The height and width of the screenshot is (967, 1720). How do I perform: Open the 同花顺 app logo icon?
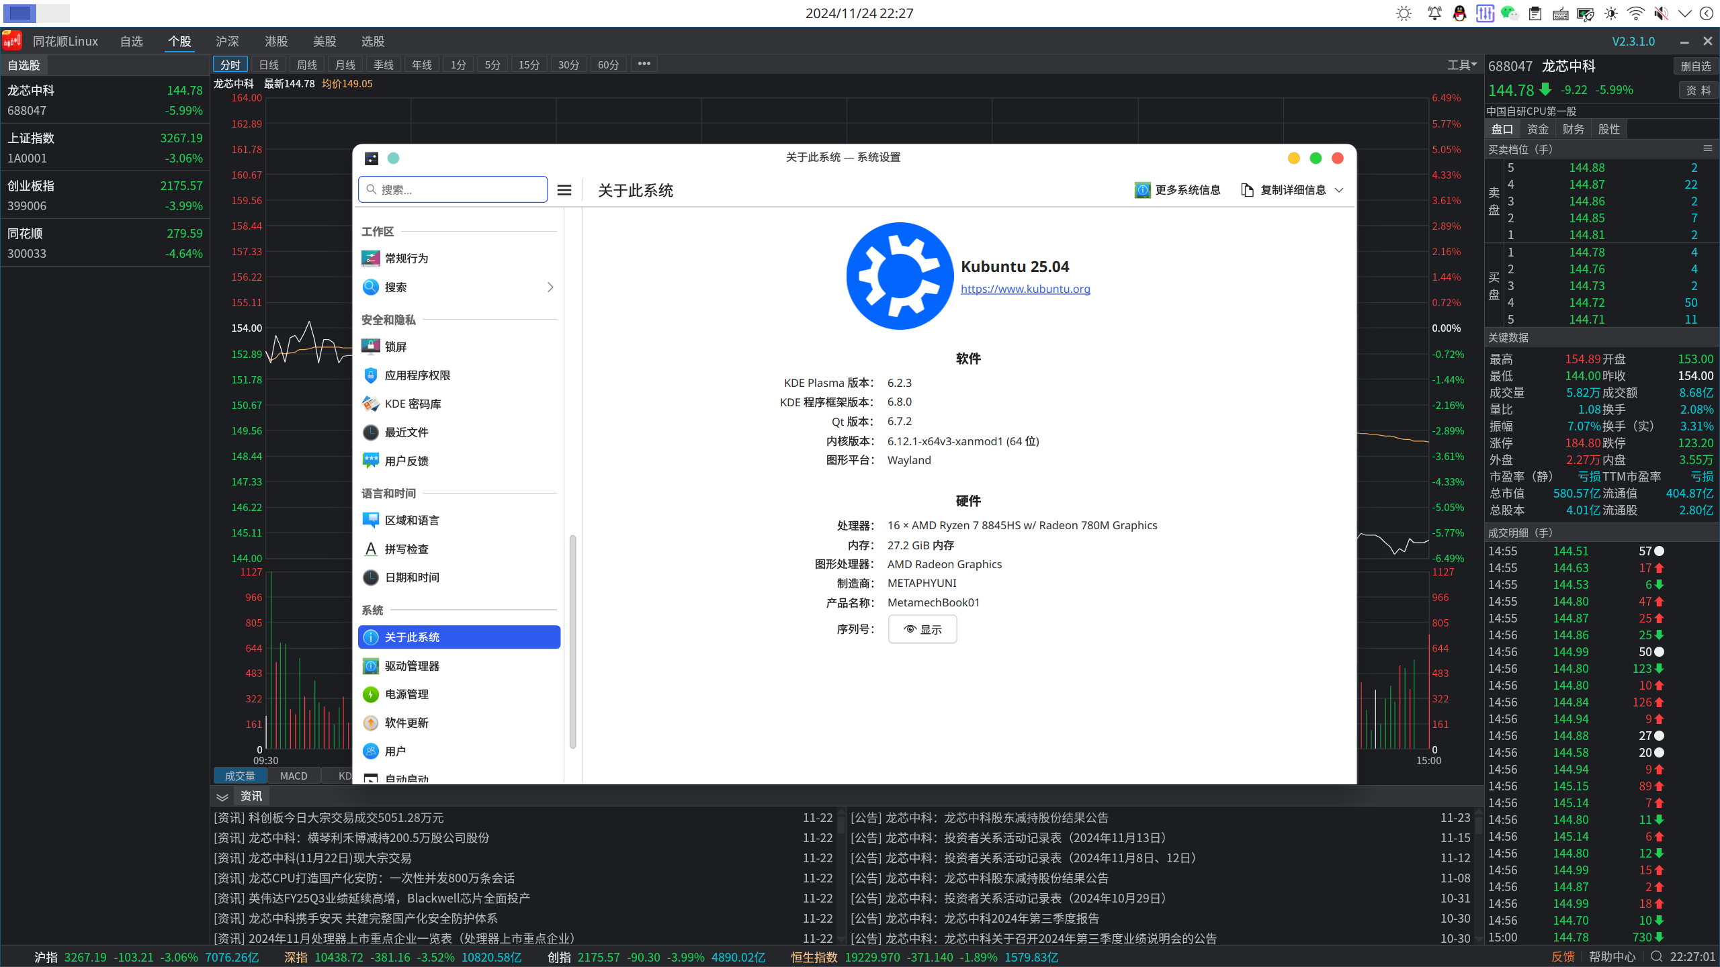[x=12, y=41]
